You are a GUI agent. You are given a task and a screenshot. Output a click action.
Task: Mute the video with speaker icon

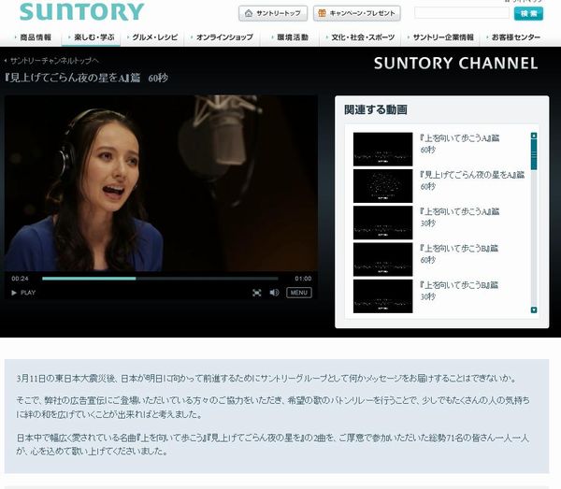274,293
